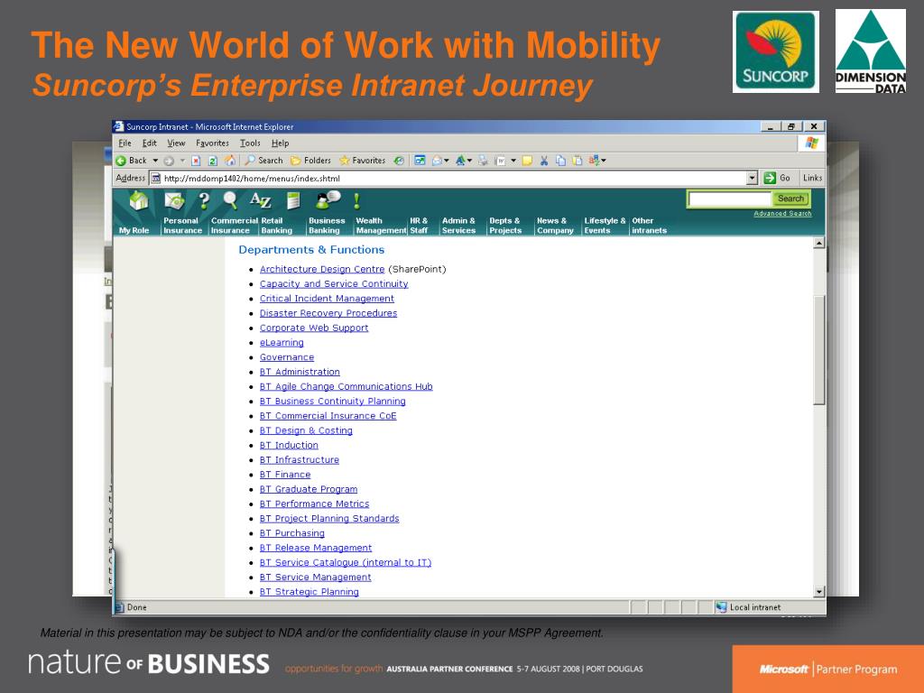Image resolution: width=924 pixels, height=693 pixels.
Task: Click the Mail envelope toolbar icon
Action: 438,161
